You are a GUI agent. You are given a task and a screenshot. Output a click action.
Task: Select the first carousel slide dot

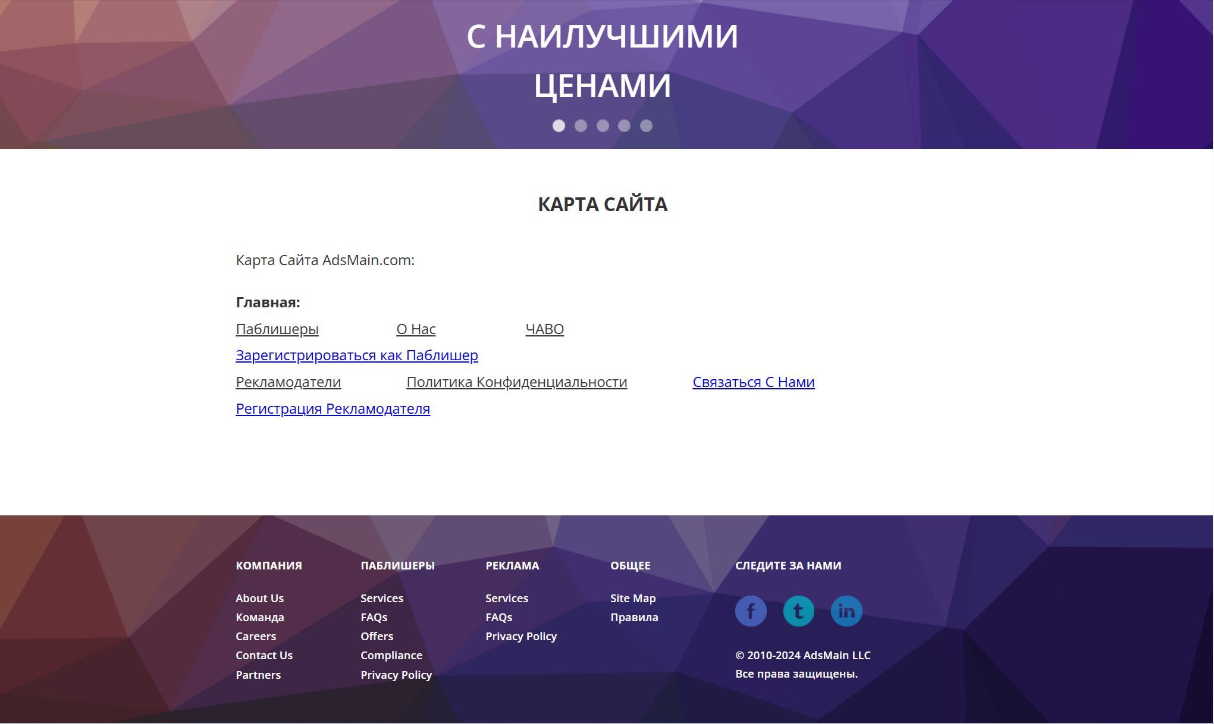click(x=559, y=126)
